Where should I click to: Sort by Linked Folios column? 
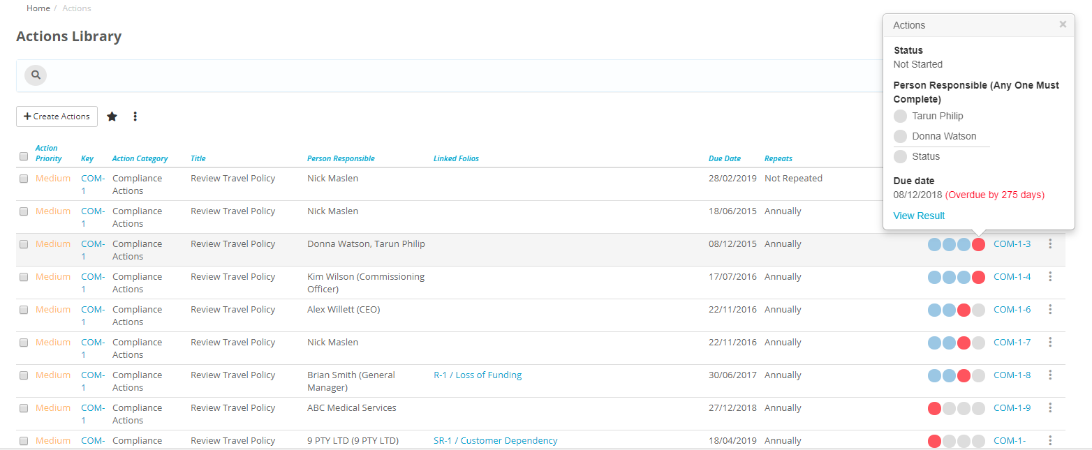coord(456,158)
